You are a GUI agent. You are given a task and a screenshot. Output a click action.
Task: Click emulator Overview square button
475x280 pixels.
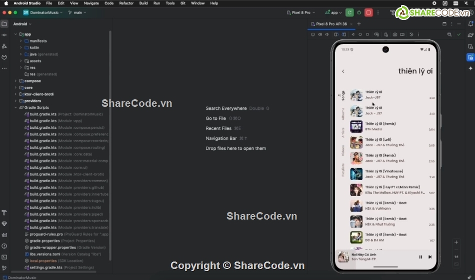point(367,34)
